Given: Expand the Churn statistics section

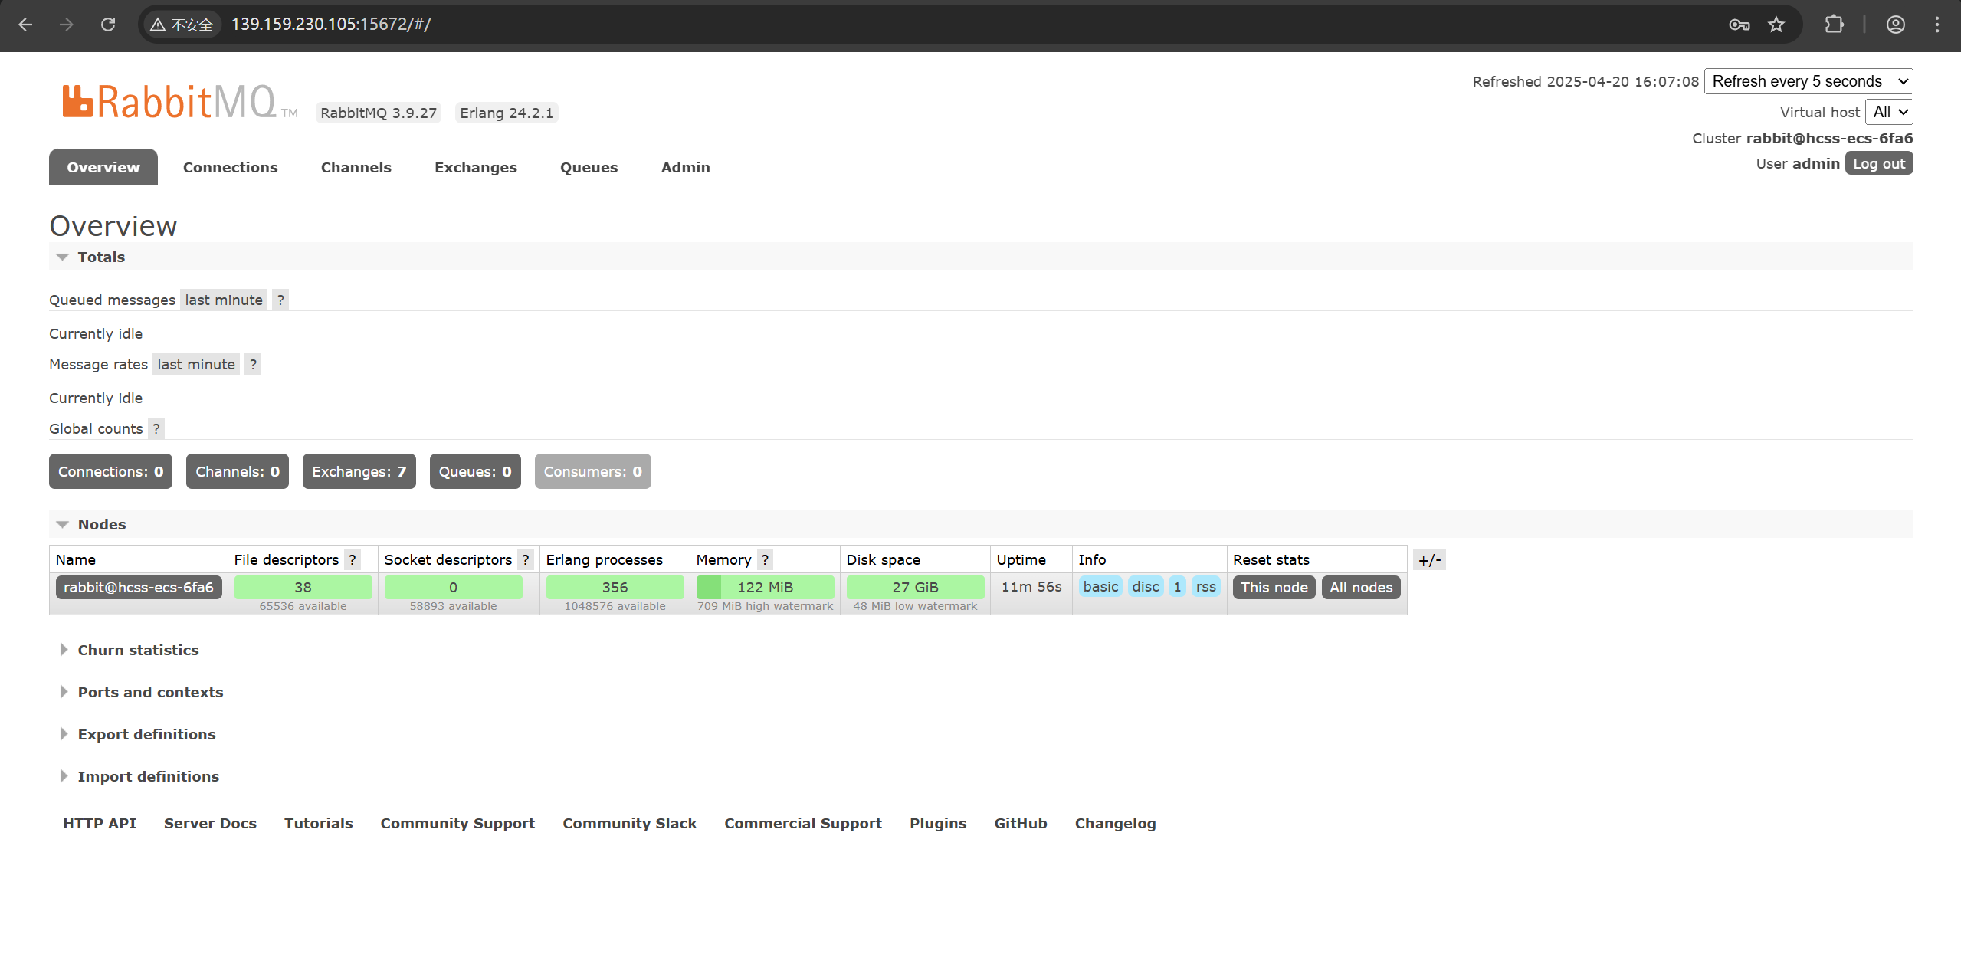Looking at the screenshot, I should tap(138, 650).
